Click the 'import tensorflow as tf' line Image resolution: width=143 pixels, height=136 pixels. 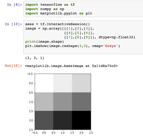coord(50,5)
